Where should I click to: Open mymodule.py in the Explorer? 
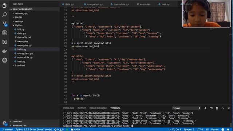click(25, 57)
